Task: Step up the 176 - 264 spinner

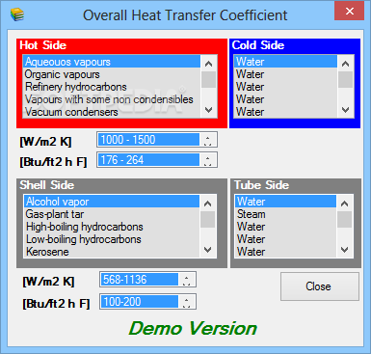Action: (x=208, y=157)
